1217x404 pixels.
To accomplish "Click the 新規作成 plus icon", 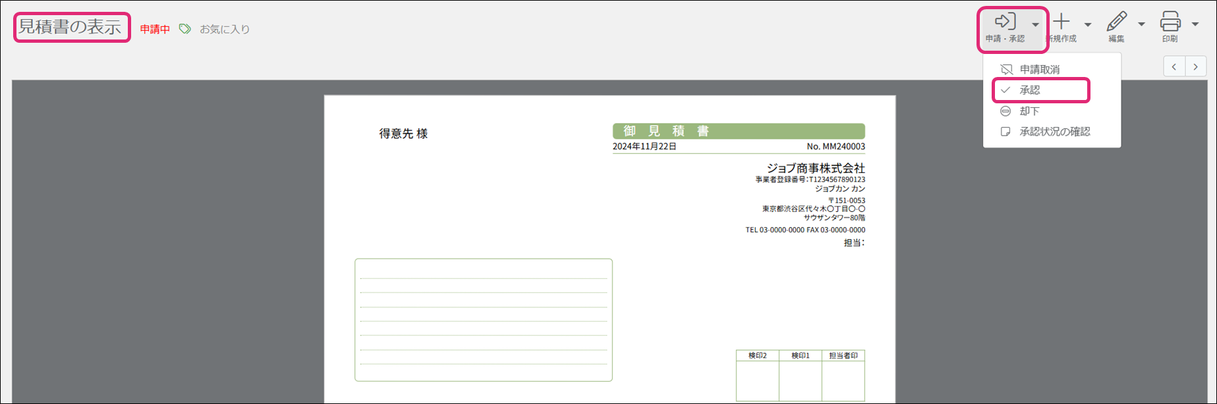I will click(x=1061, y=22).
